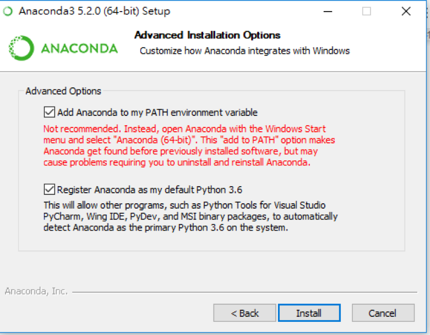Viewport: 430px width, 335px height.
Task: Minimize the Anaconda3 Setup window
Action: [328, 12]
